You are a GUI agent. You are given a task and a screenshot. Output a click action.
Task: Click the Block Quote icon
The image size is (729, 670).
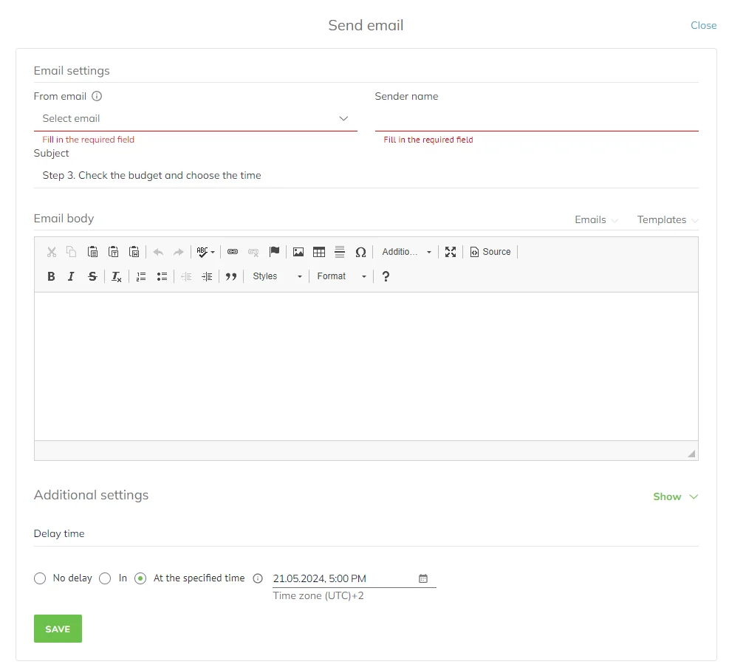coord(231,277)
